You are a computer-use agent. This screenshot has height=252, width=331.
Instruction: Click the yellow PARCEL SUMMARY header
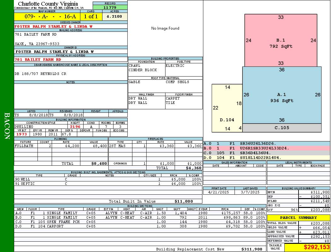tap(299, 218)
